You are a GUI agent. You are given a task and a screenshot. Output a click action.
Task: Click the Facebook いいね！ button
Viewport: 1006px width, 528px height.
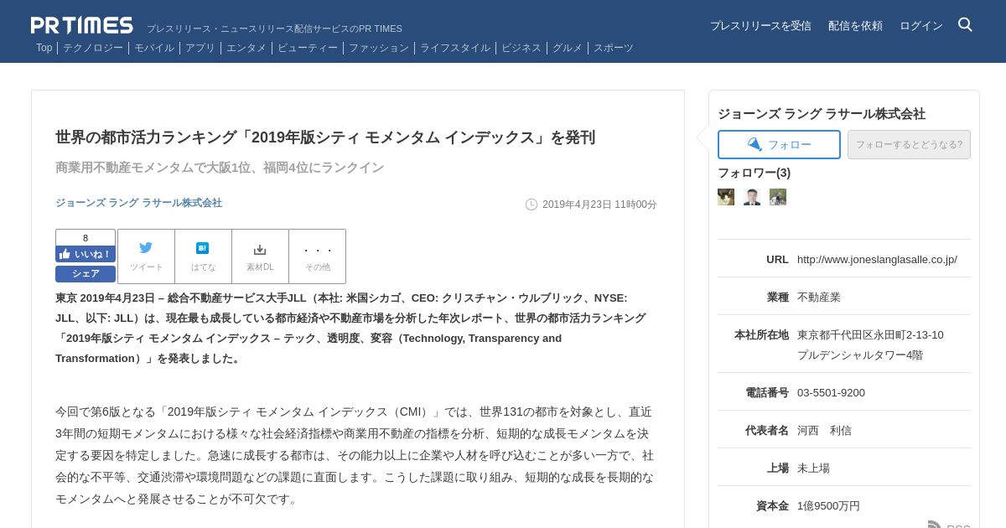click(x=86, y=254)
